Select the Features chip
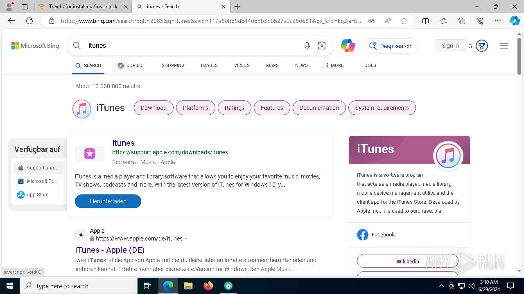The height and width of the screenshot is (294, 524). click(272, 108)
